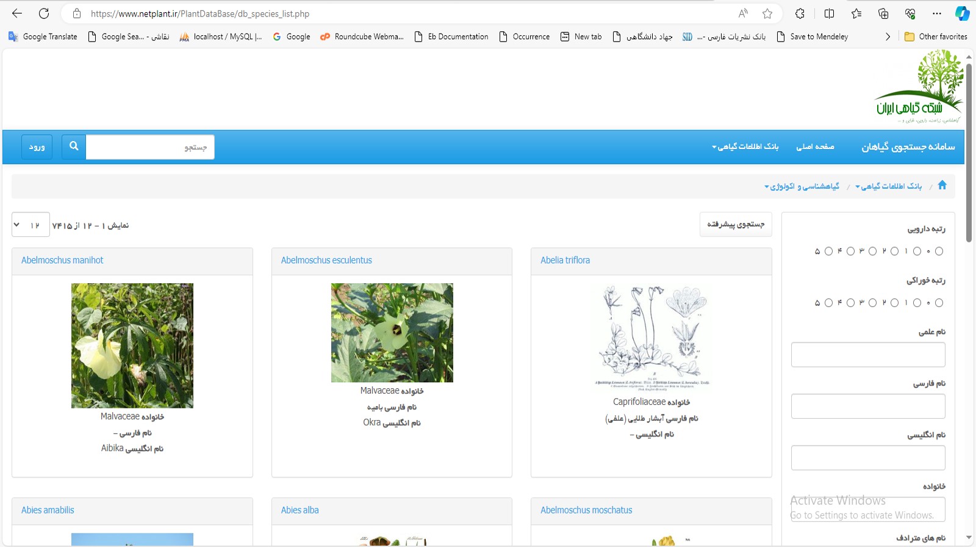The image size is (976, 547).
Task: Click the جستجوی پیشرفته button
Action: 736,225
